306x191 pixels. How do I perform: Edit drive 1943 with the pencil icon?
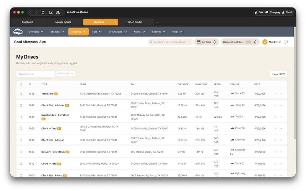pyautogui.click(x=275, y=152)
